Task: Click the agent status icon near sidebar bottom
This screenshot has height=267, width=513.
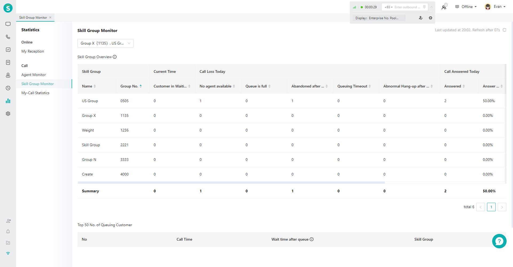Action: click(x=8, y=221)
